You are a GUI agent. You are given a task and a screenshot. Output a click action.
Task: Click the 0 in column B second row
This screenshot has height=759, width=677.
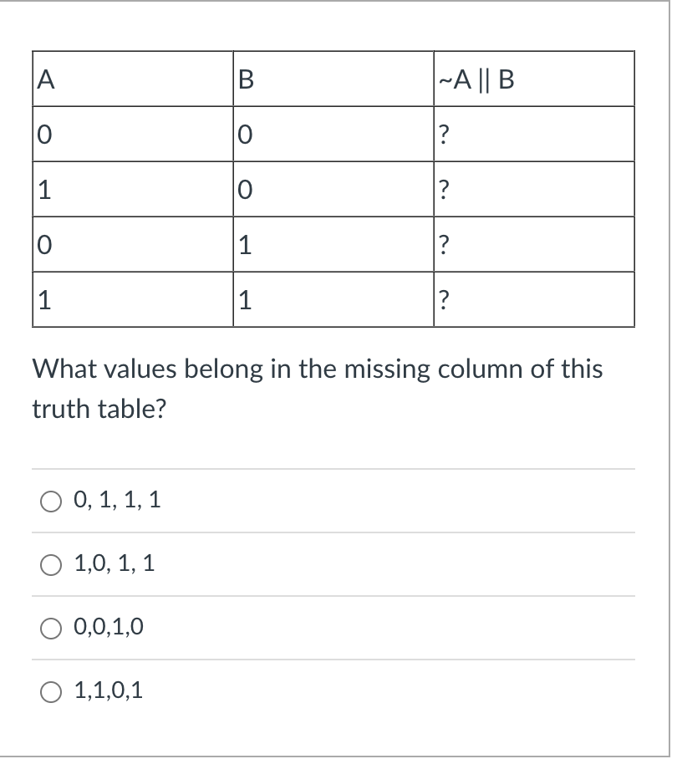(243, 188)
